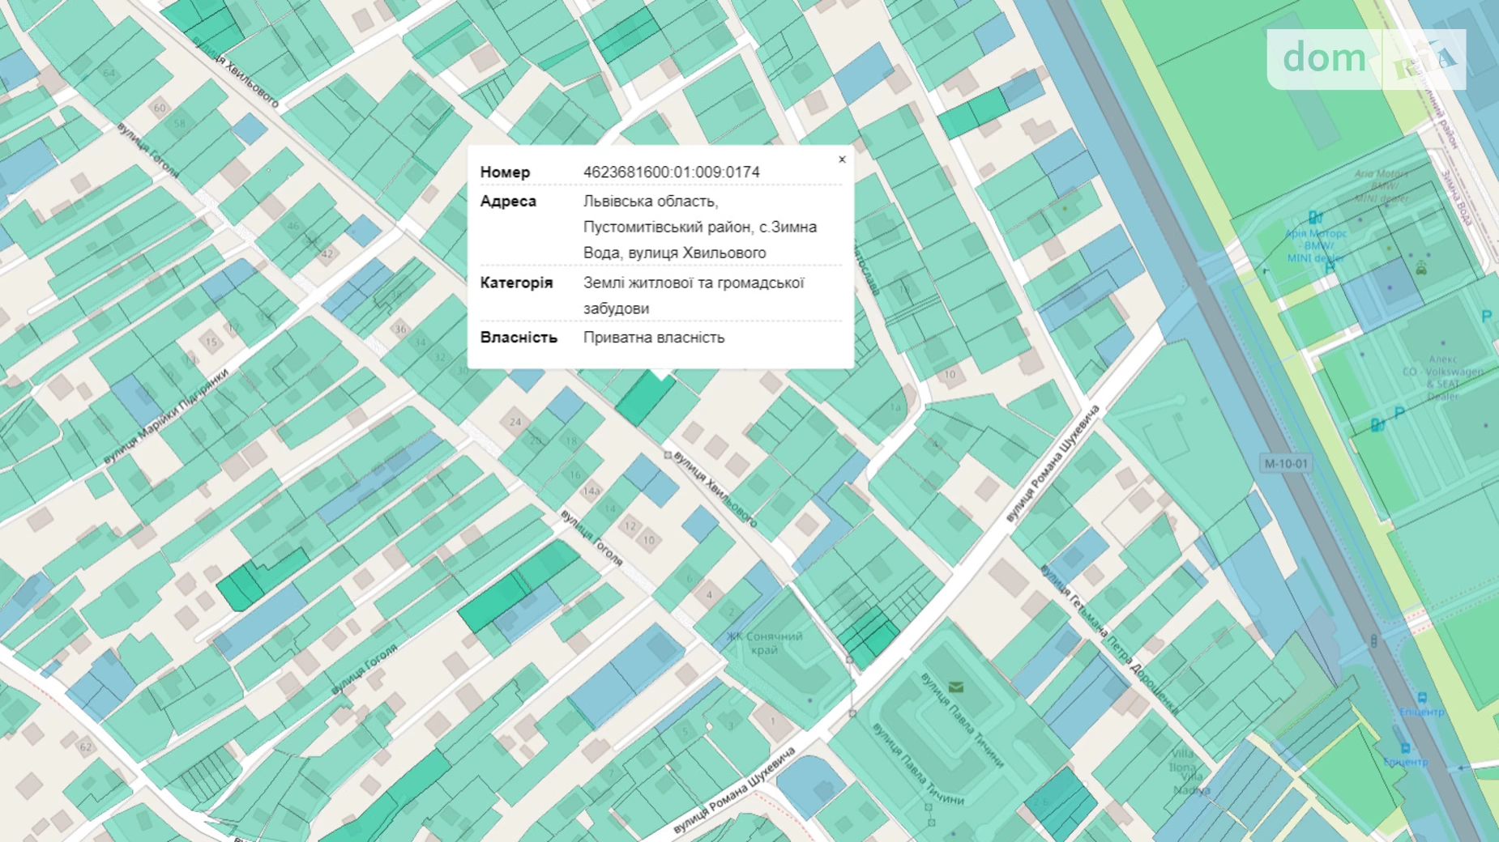This screenshot has height=842, width=1499.
Task: Click the Villa Ilona label
Action: coord(1182,760)
